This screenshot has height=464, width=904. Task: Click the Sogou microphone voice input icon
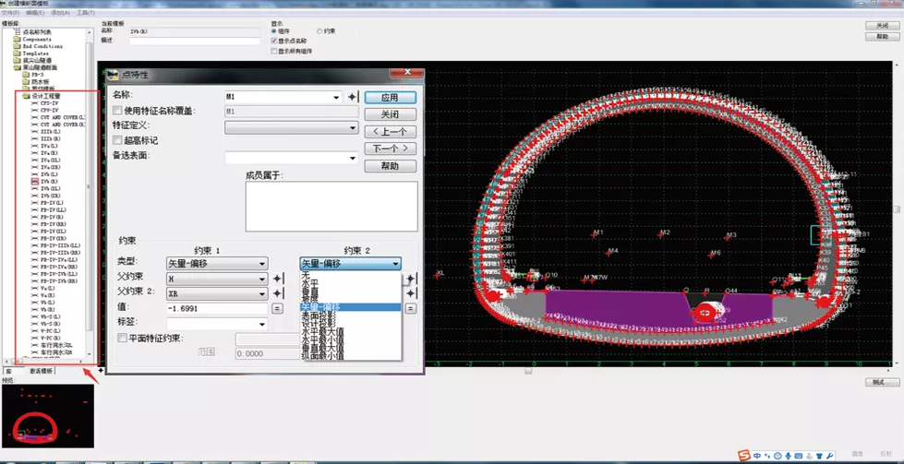pos(788,456)
